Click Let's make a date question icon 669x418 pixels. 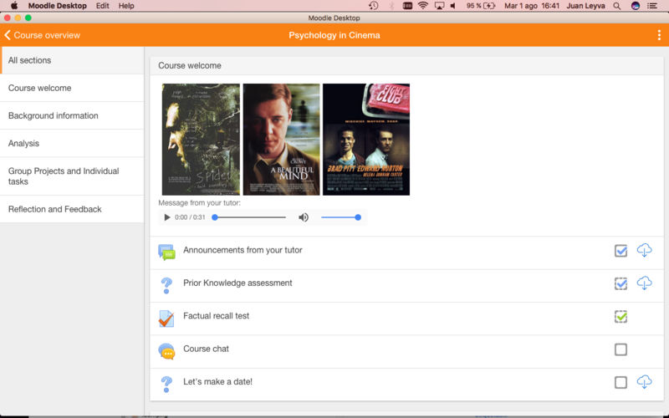166,384
